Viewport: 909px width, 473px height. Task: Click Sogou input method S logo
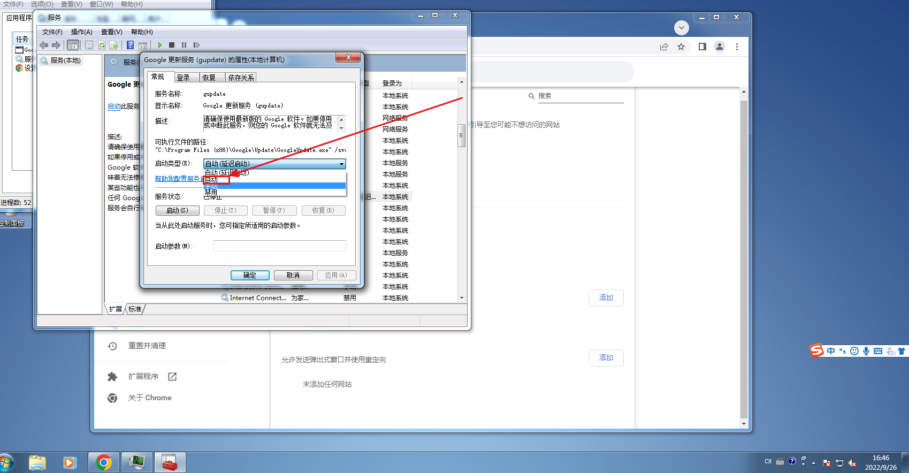[x=816, y=350]
